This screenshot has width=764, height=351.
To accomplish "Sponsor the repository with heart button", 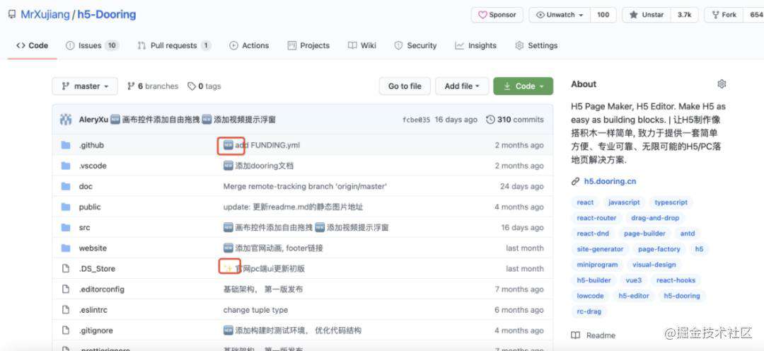I will (x=497, y=15).
